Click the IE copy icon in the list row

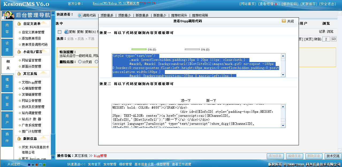click(x=66, y=32)
